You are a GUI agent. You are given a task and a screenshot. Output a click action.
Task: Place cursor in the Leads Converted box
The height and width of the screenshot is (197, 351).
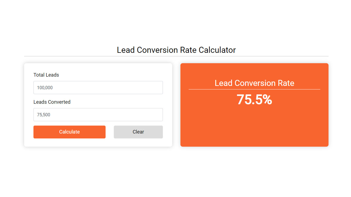tap(98, 115)
